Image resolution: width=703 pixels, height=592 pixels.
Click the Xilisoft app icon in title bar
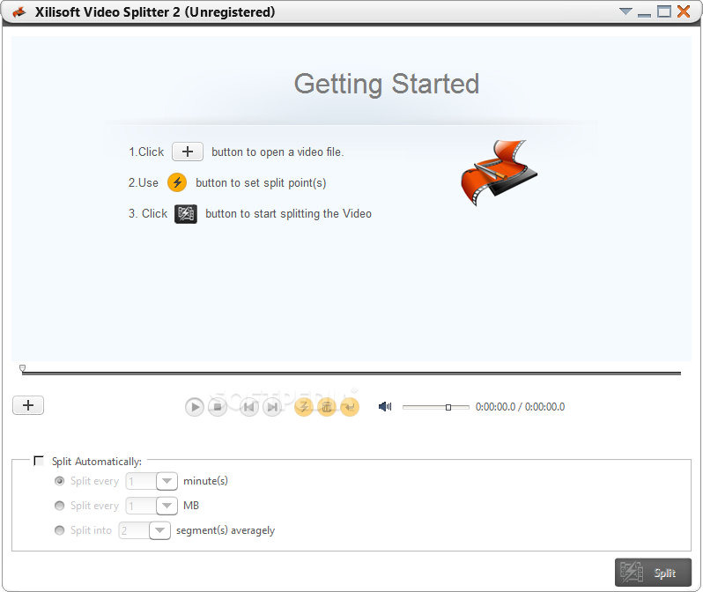(x=19, y=12)
